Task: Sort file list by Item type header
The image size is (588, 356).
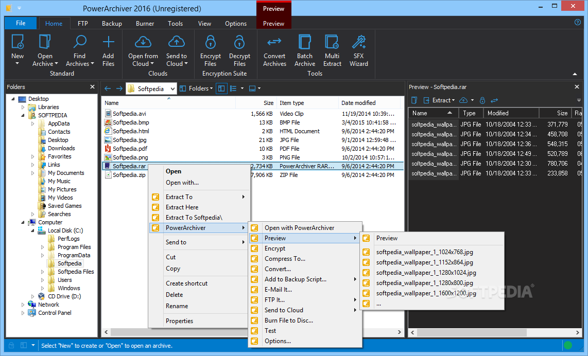Action: (307, 103)
